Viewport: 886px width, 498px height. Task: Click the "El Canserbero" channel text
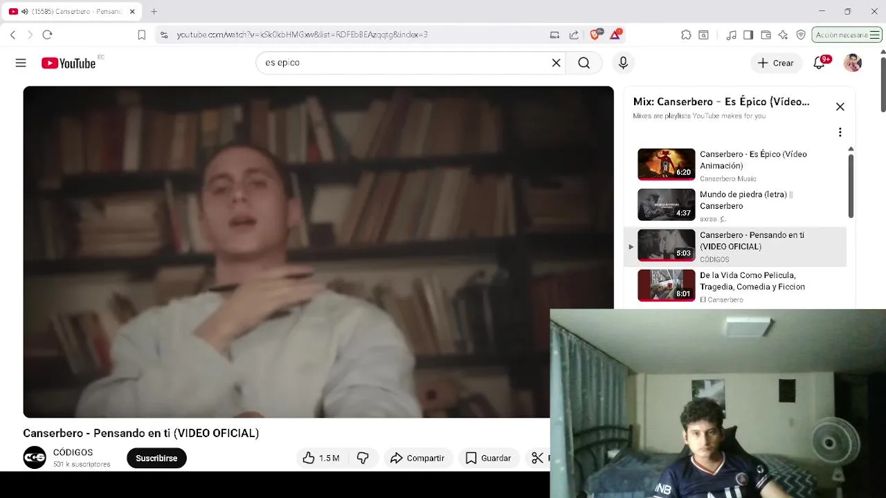[721, 299]
